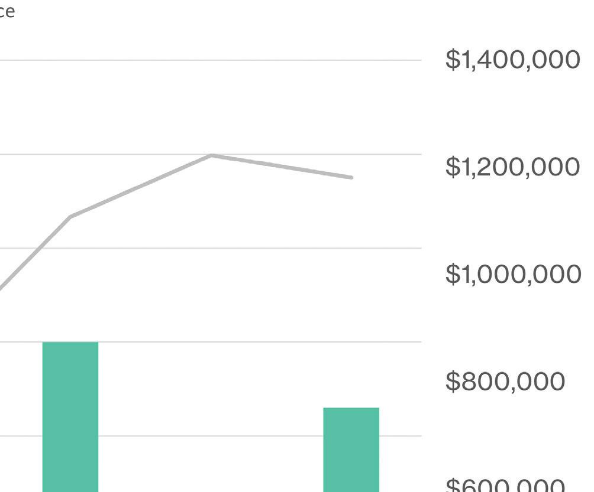Select the $1,200,000 axis label
The image size is (594, 492).
coord(512,167)
